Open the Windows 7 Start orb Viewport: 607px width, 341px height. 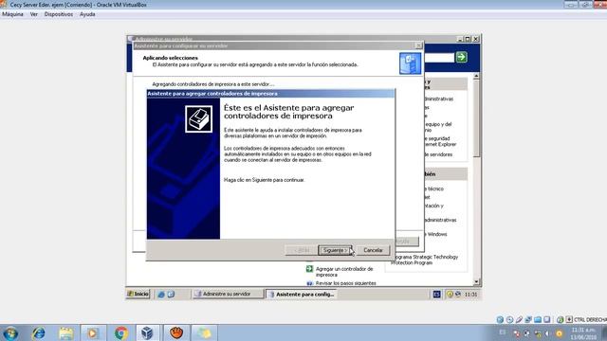[10, 333]
